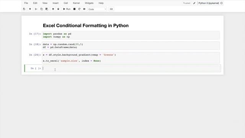Move selected cell up

tap(53, 9)
